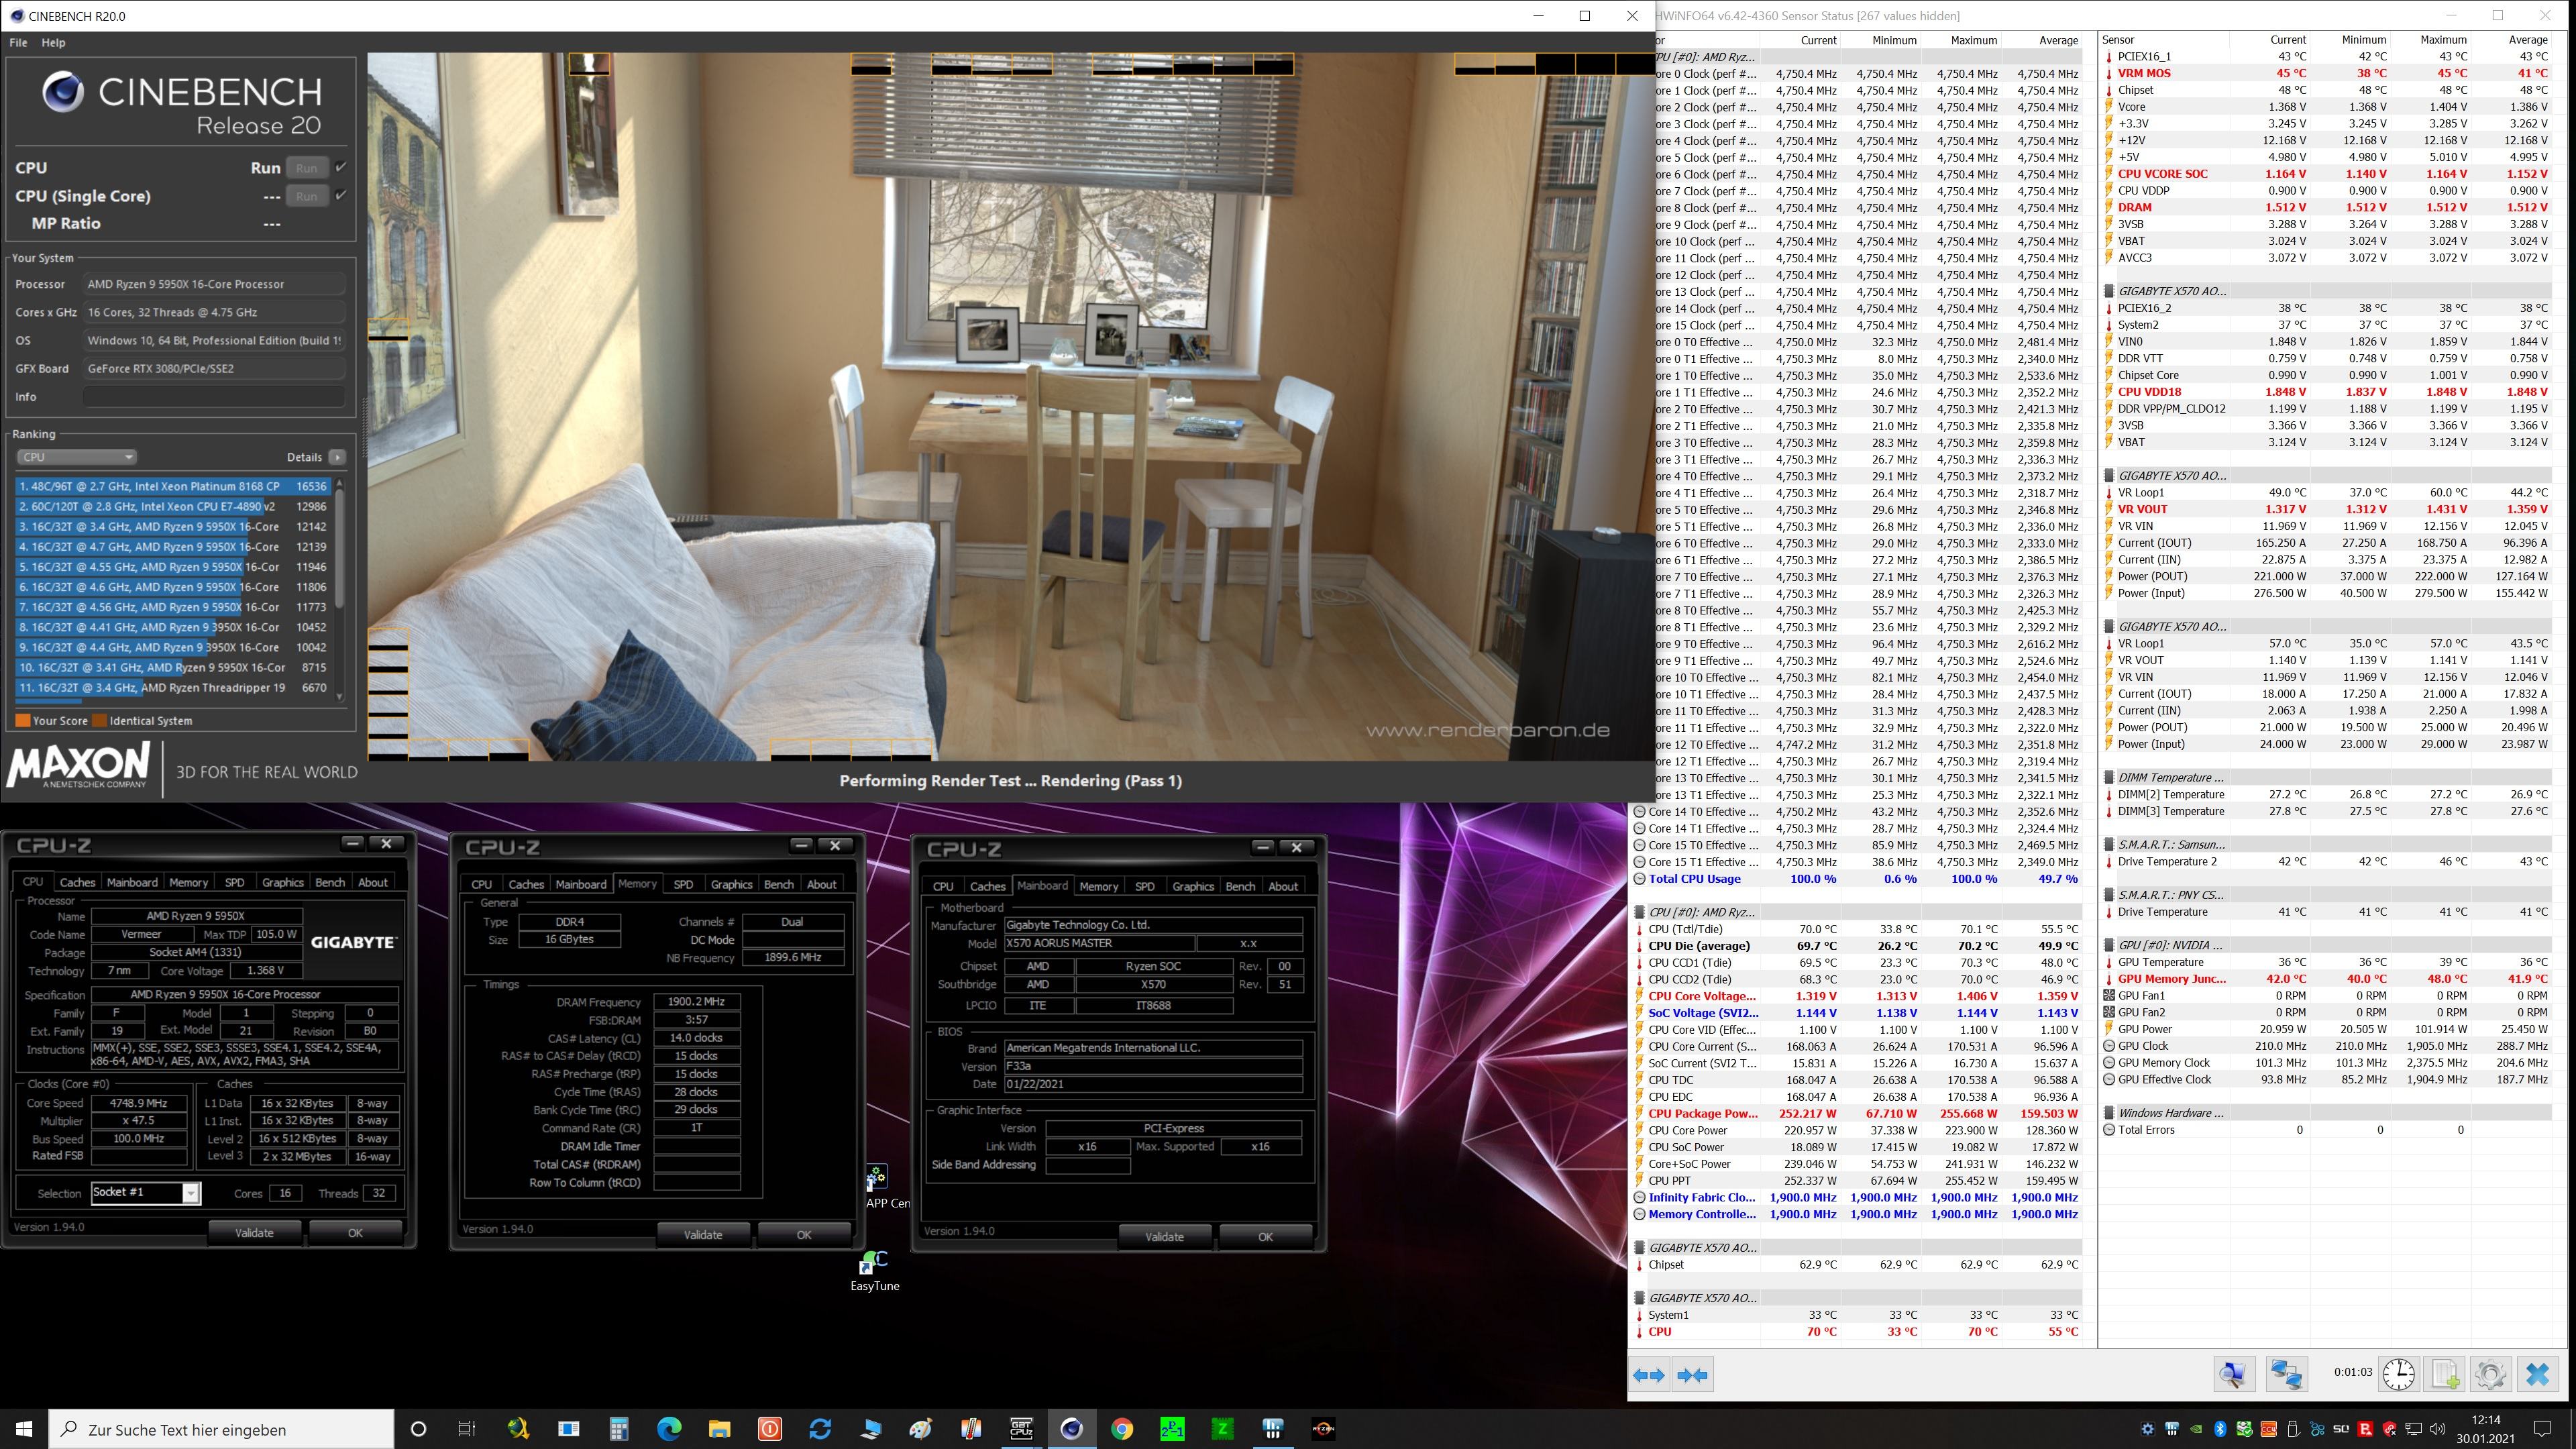Open ranking CPU dropdown in Cinebench
The image size is (2576, 1449).
pos(76,457)
